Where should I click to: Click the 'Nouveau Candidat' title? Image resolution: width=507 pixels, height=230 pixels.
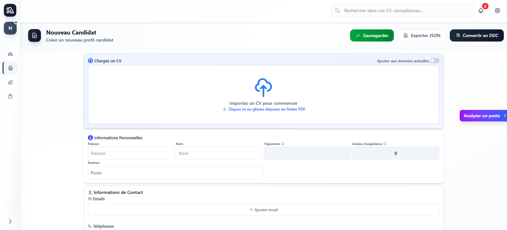click(x=71, y=32)
